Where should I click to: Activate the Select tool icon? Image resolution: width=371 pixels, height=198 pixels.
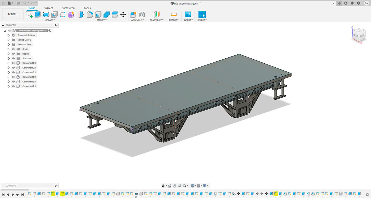point(202,14)
